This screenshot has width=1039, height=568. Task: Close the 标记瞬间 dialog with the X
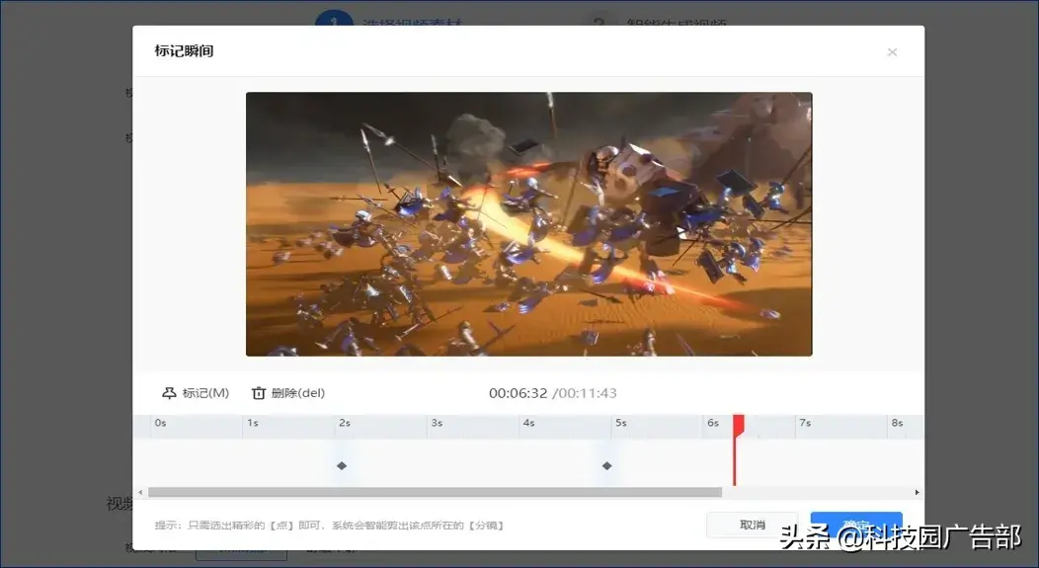tap(892, 52)
